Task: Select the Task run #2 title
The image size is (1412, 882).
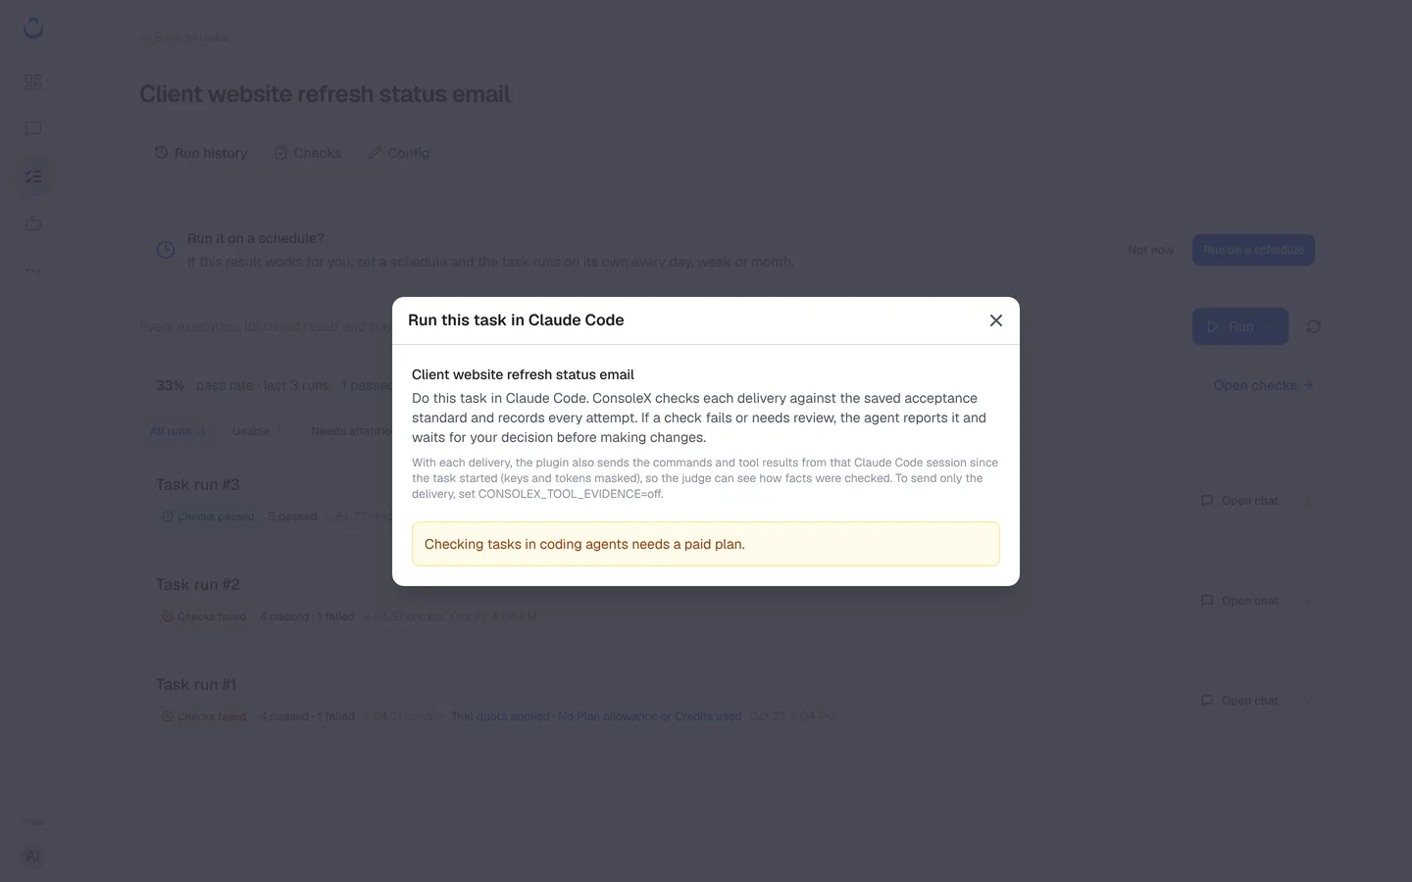Action: (198, 585)
